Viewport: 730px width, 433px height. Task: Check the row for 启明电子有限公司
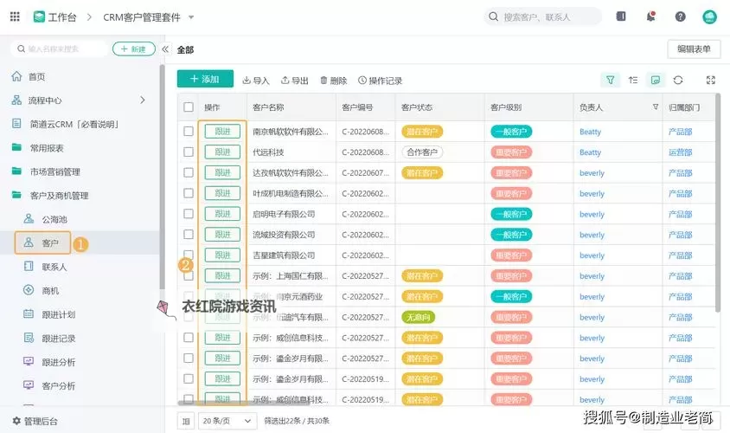pyautogui.click(x=189, y=214)
